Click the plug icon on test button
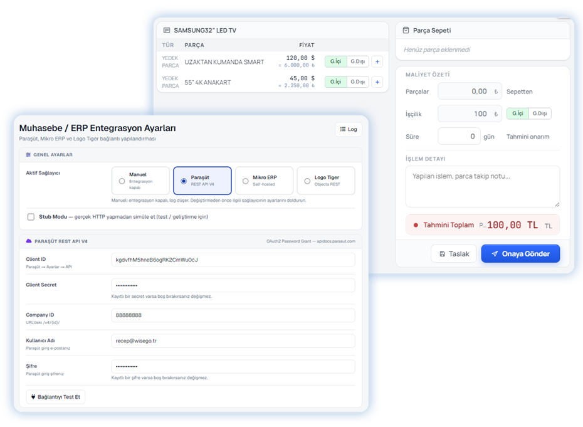The height and width of the screenshot is (427, 583). [x=33, y=397]
